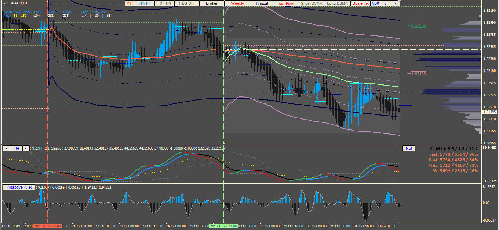Click the W: 5694 / 2616 / 46% line
The width and height of the screenshot is (499, 230).
pyautogui.click(x=455, y=171)
